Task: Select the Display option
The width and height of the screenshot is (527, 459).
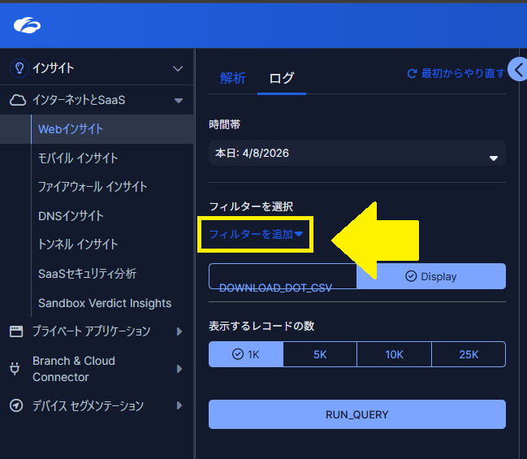Action: (431, 276)
